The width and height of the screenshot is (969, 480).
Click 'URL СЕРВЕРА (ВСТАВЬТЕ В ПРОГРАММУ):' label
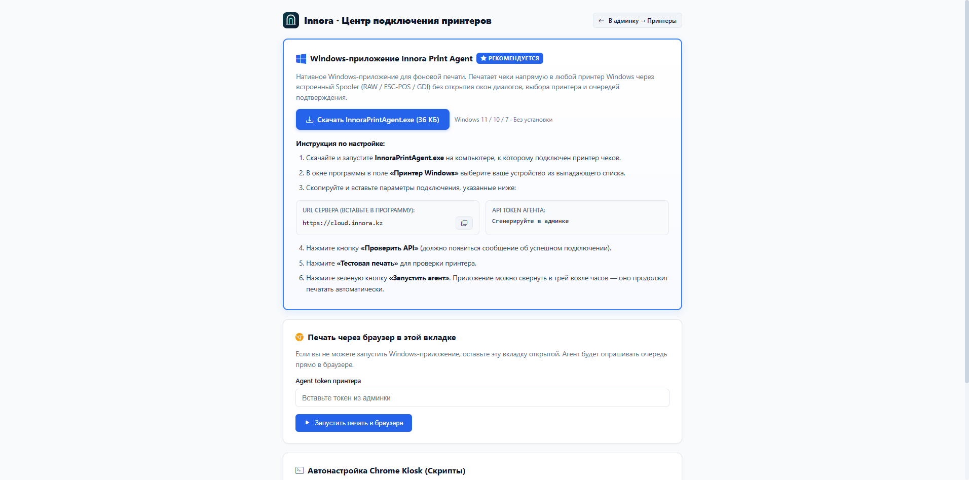(x=358, y=210)
